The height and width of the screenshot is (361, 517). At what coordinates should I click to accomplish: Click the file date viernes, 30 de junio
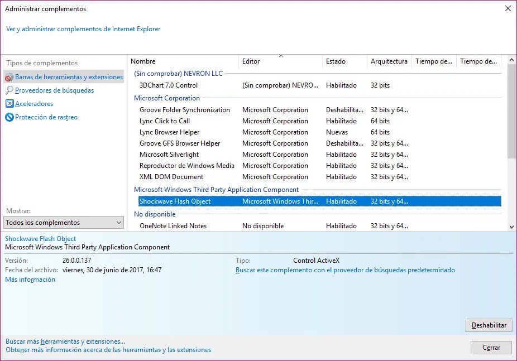click(112, 270)
